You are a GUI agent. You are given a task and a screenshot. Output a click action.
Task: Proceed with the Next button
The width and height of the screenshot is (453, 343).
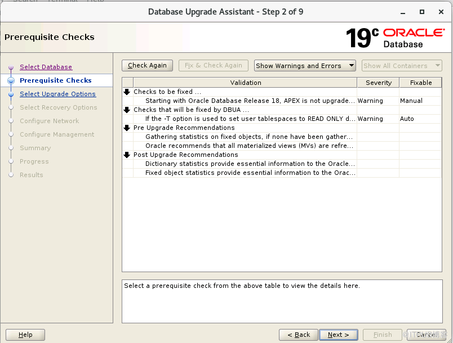[x=339, y=335]
